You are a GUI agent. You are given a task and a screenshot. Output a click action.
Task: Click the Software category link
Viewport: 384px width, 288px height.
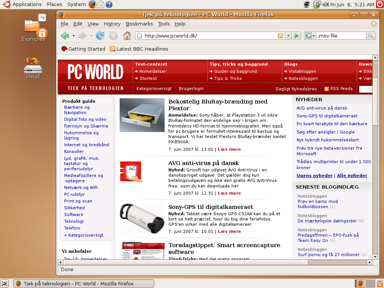pyautogui.click(x=73, y=214)
